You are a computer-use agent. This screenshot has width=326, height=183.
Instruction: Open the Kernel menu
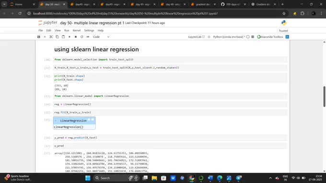point(77,31)
